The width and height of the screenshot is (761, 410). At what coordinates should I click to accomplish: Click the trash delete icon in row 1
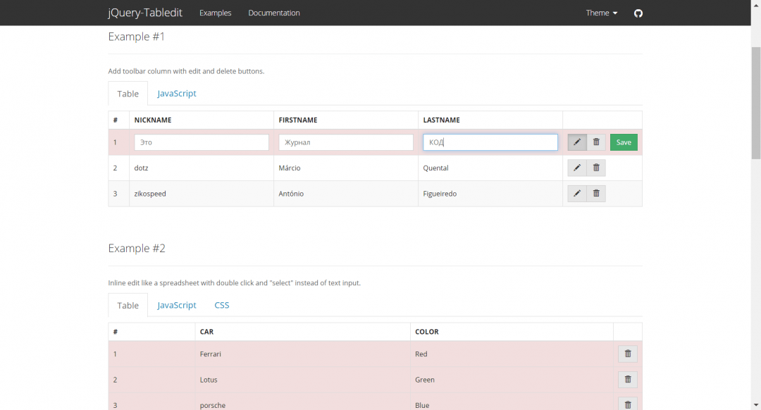(x=596, y=142)
